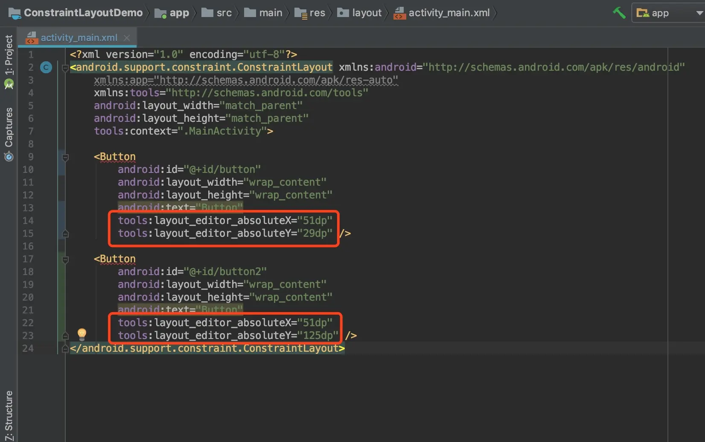Close the activity_main.xml editor tab
The image size is (705, 442).
pyautogui.click(x=127, y=37)
